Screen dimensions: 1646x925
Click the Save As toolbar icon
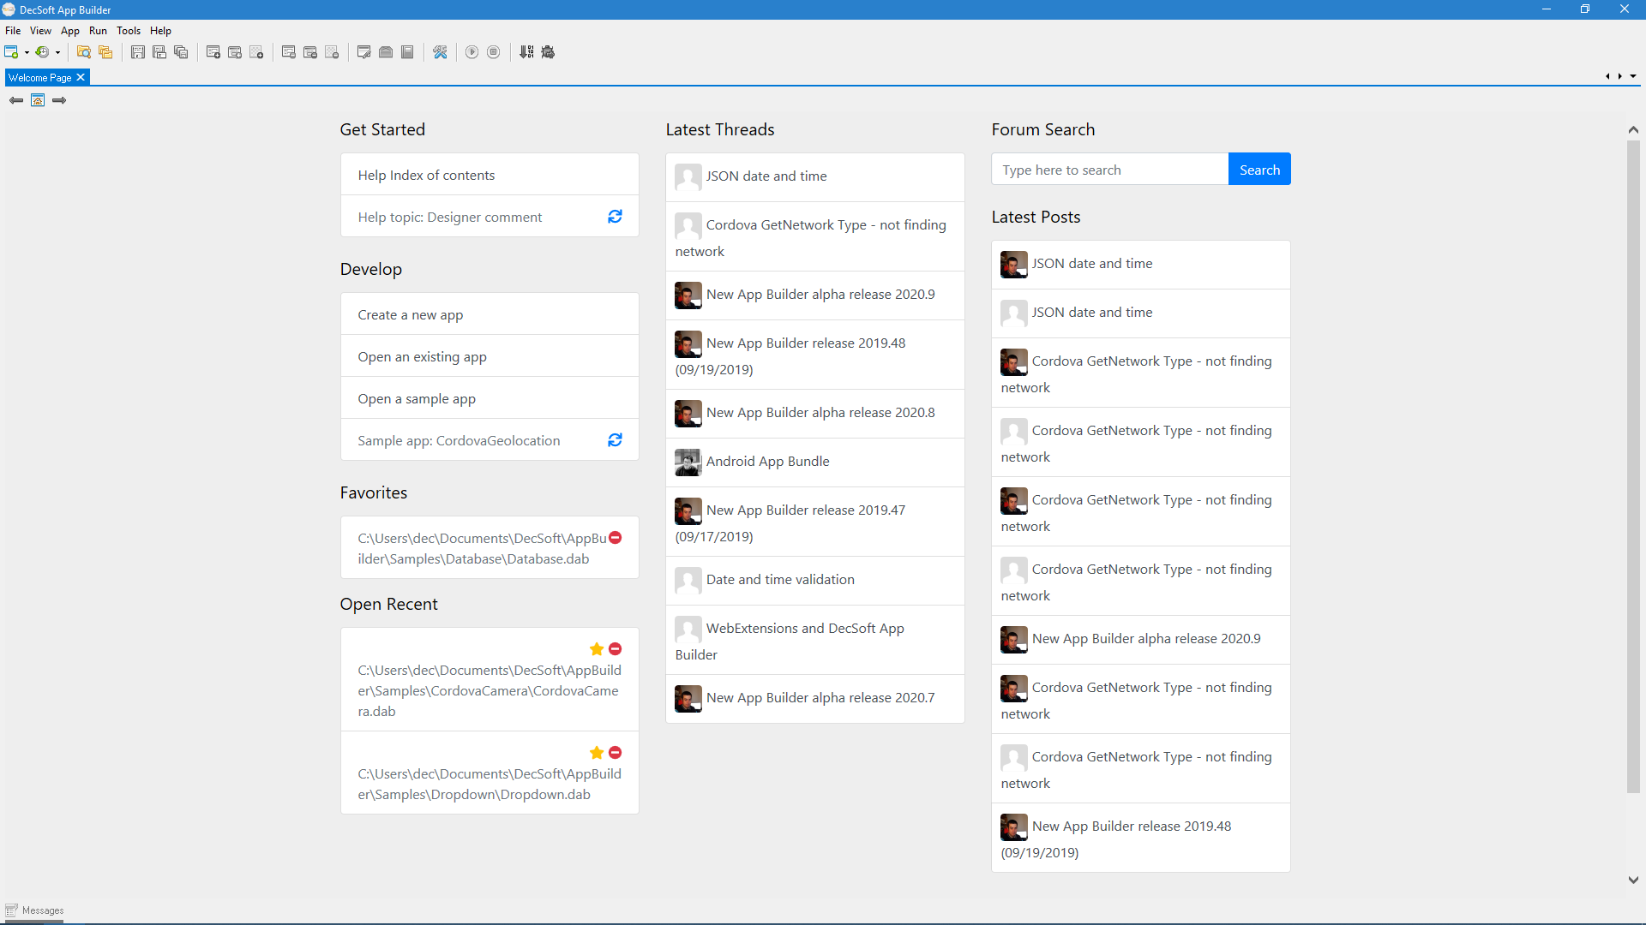(x=159, y=52)
